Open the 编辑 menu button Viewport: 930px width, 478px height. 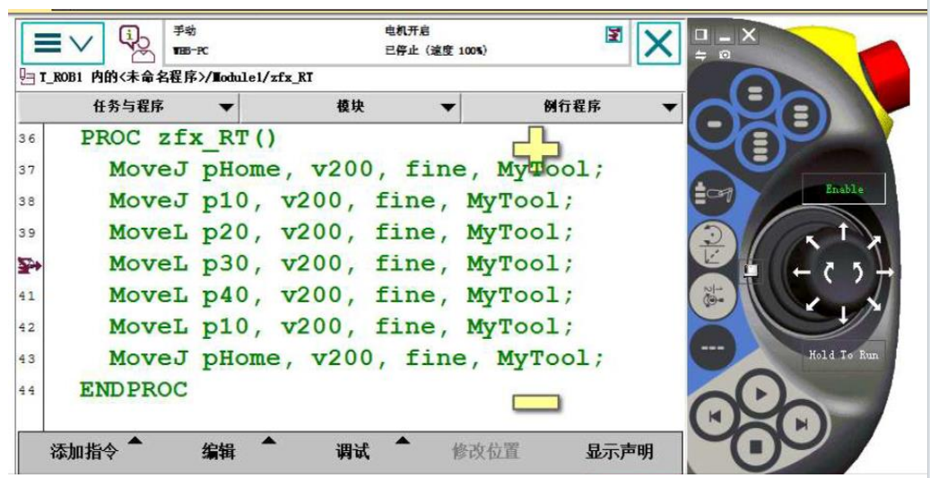(x=219, y=452)
